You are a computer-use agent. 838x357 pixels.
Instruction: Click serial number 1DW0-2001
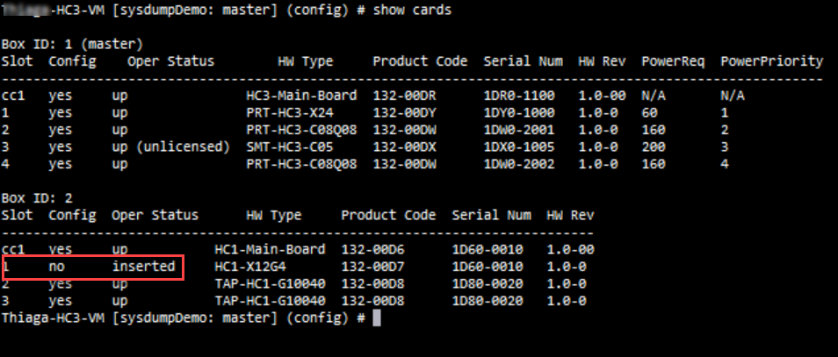(519, 130)
